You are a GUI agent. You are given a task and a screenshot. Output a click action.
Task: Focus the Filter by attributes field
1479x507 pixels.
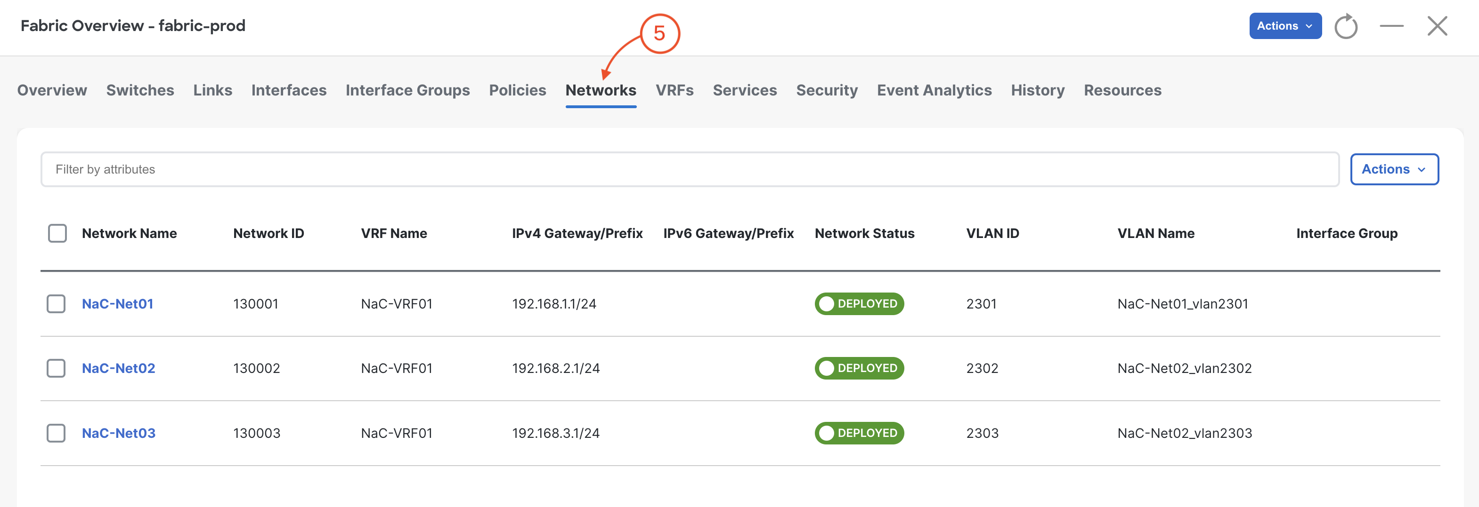pyautogui.click(x=690, y=169)
